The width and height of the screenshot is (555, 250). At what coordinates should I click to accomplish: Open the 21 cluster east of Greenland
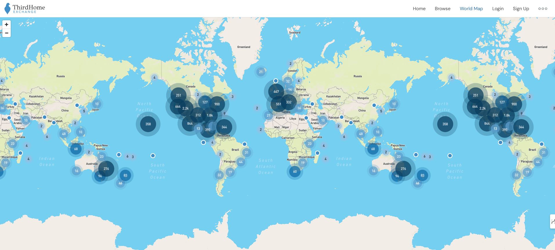click(x=261, y=72)
